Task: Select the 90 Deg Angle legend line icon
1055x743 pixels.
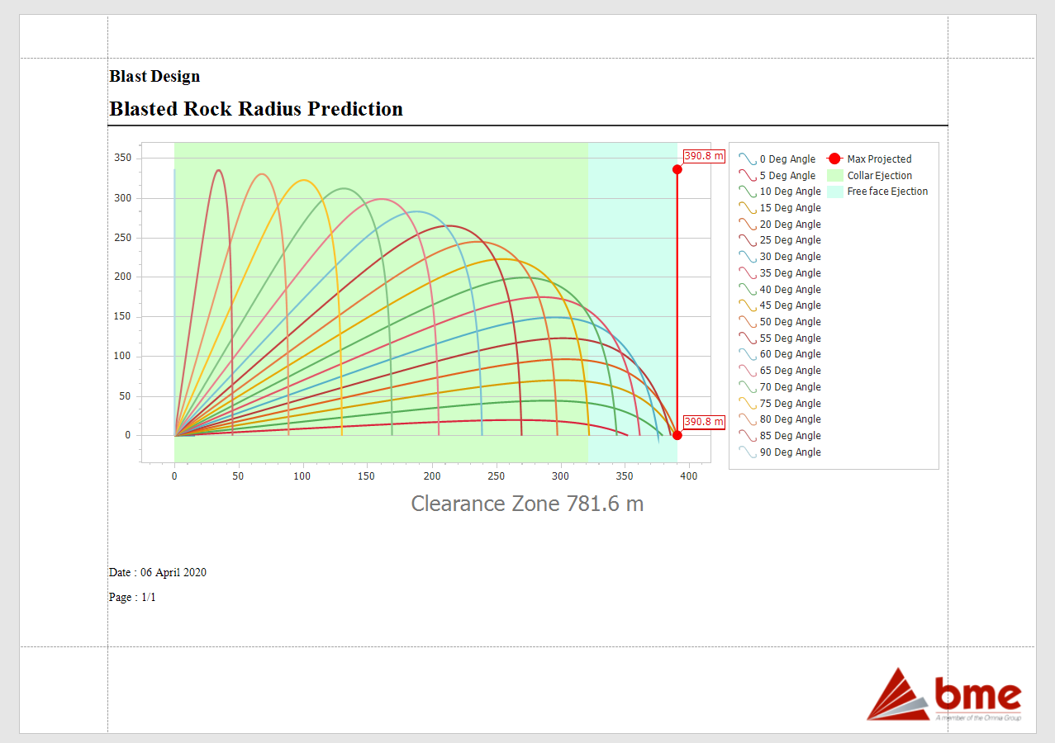Action: click(748, 452)
